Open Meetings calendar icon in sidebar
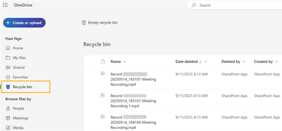The height and width of the screenshot is (131, 282). point(8,118)
